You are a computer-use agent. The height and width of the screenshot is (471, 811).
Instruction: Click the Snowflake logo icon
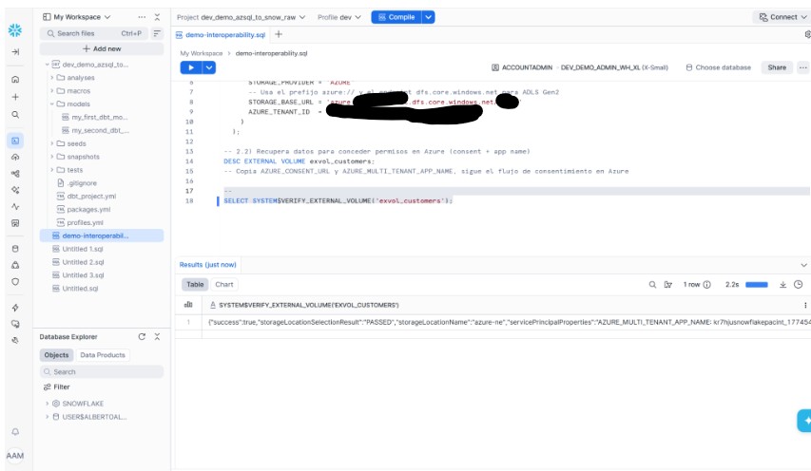pyautogui.click(x=15, y=29)
